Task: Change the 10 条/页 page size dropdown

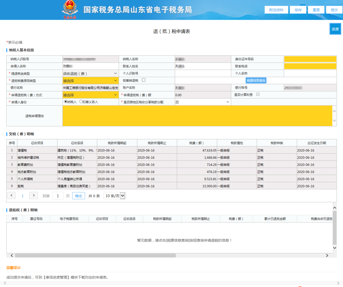Action: [x=115, y=196]
